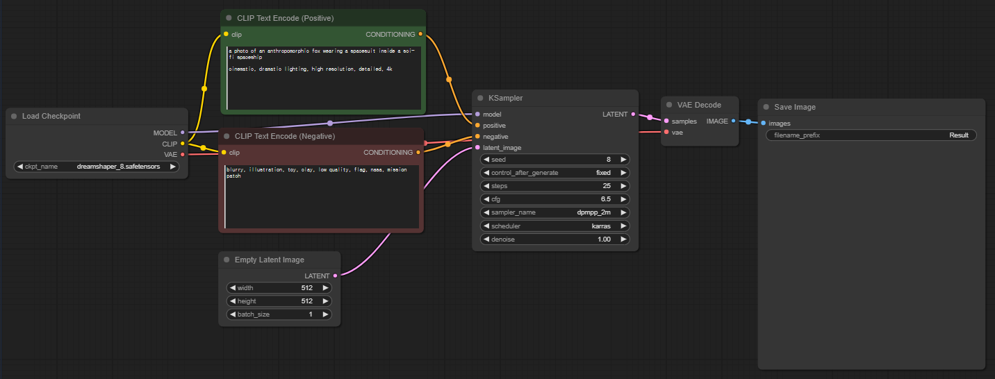995x379 pixels.
Task: Increase latent height with right arrow
Action: pyautogui.click(x=326, y=301)
